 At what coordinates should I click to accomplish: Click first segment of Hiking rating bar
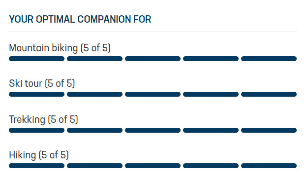(x=36, y=166)
